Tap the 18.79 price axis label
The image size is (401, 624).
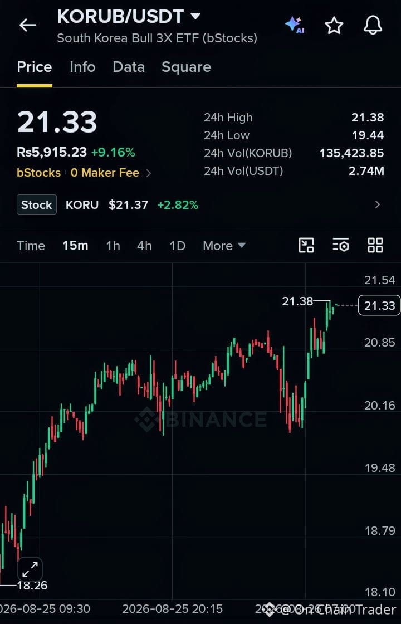(x=379, y=530)
